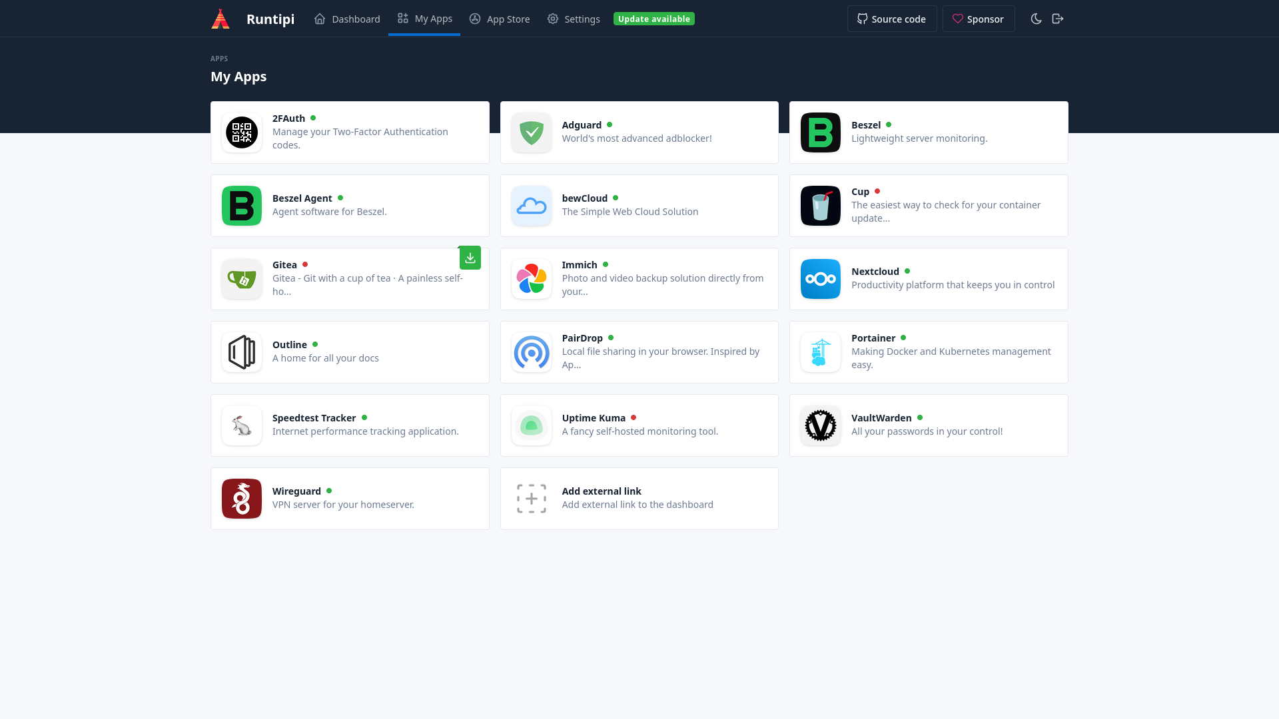The image size is (1279, 719).
Task: Open the Wireguard VPN server app
Action: [350, 498]
